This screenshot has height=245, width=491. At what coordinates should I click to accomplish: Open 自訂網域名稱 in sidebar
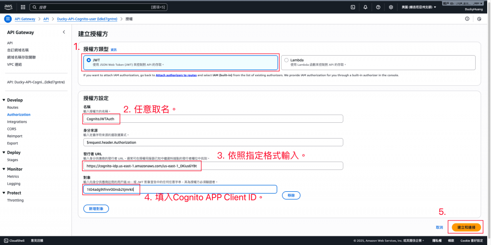(x=18, y=50)
